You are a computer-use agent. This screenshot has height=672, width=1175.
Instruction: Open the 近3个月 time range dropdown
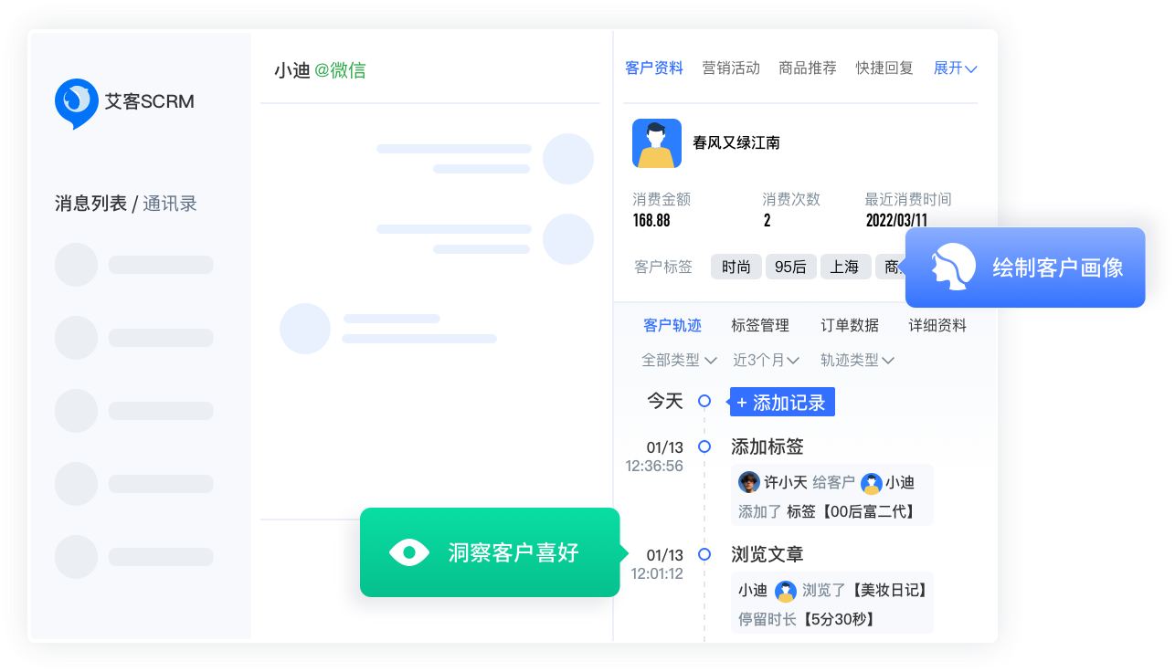coord(766,361)
